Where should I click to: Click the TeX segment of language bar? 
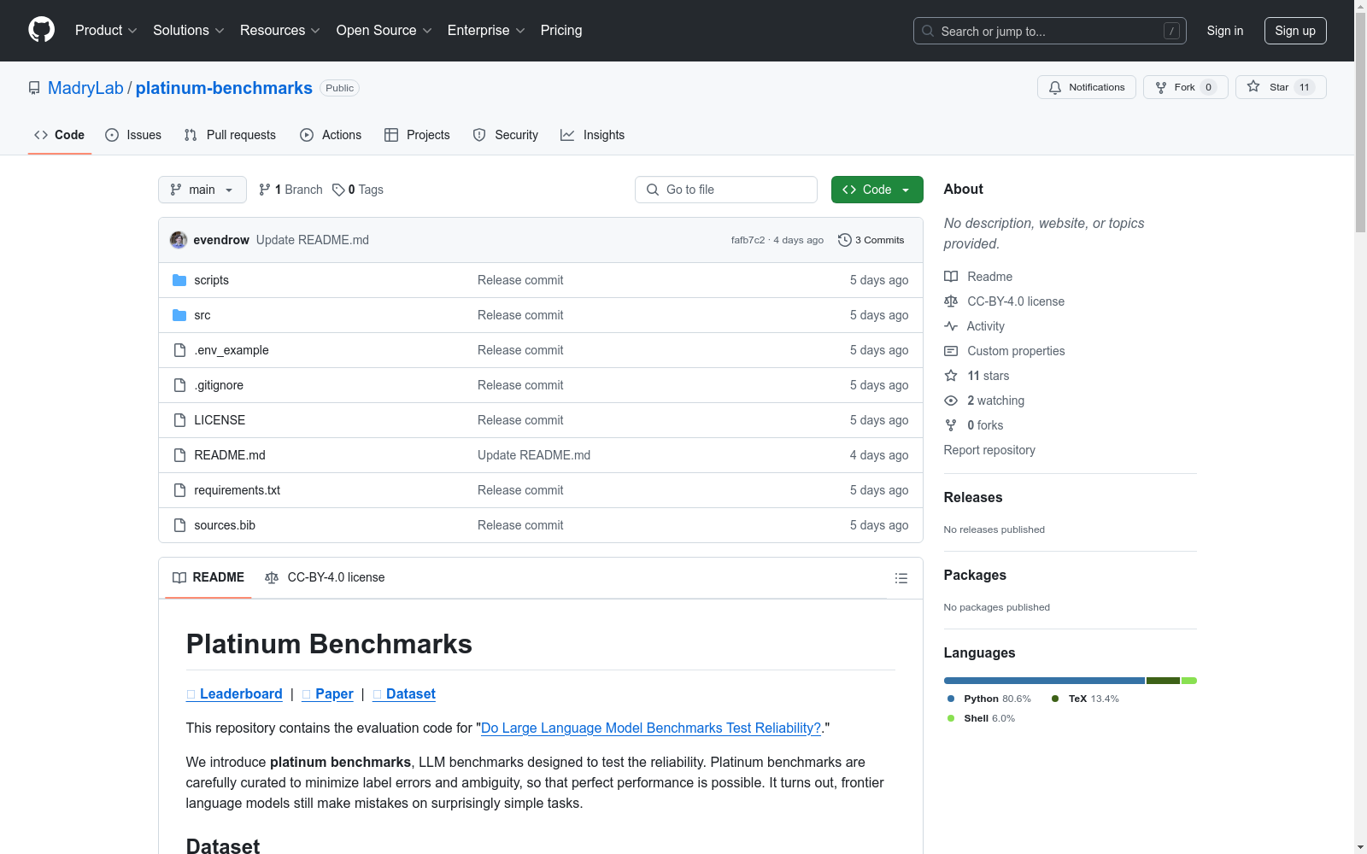point(1163,681)
